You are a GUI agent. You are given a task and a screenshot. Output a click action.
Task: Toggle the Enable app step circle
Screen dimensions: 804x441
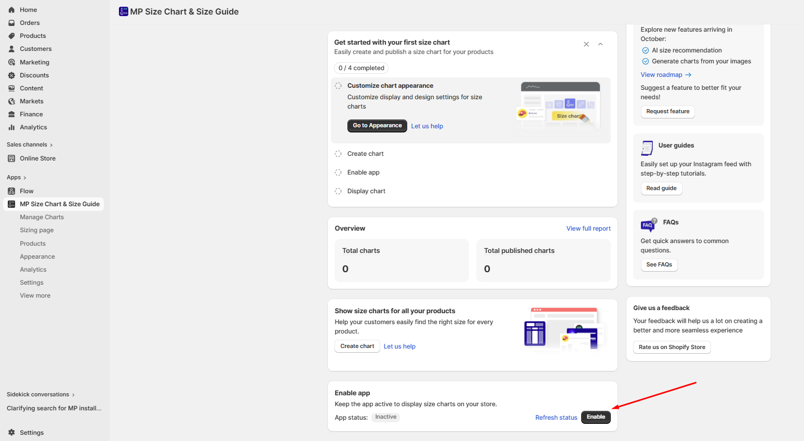tap(338, 172)
